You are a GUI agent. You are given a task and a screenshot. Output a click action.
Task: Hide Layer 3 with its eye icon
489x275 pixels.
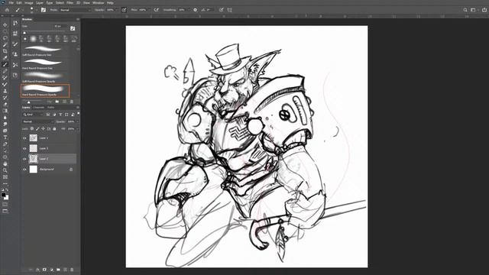(x=24, y=149)
